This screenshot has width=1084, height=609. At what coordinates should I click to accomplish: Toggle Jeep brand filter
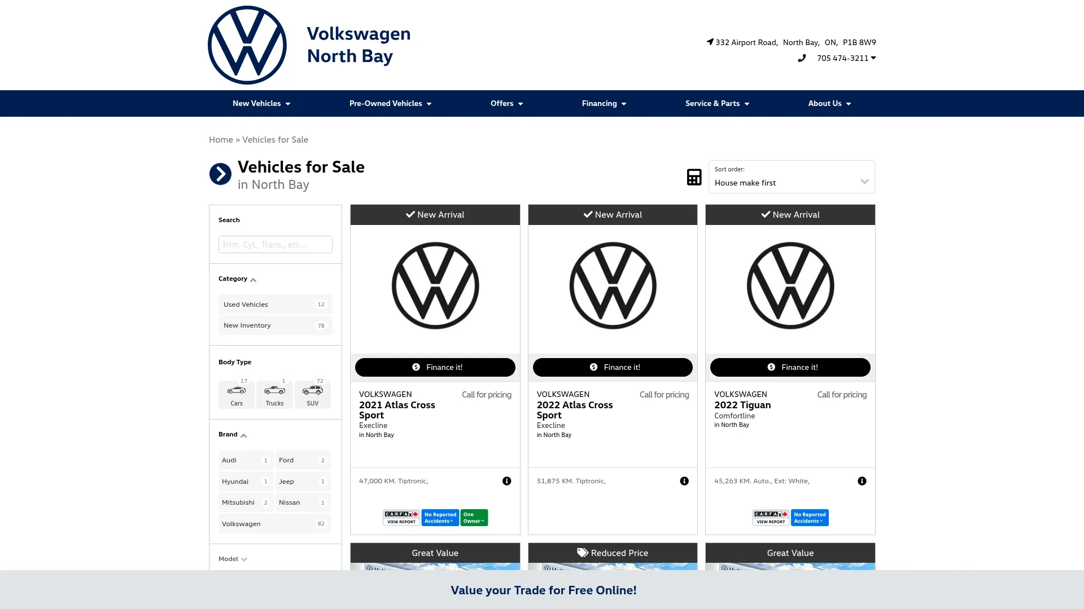click(303, 482)
